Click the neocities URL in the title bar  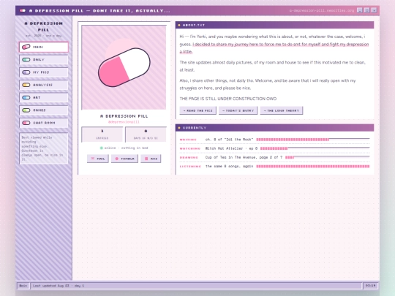[x=322, y=10]
